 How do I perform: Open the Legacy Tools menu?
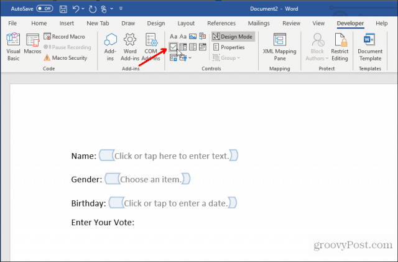click(185, 58)
